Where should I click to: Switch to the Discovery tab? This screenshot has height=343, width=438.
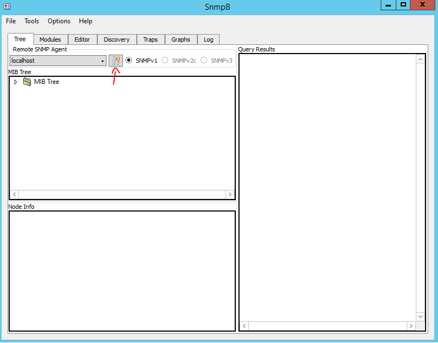pyautogui.click(x=117, y=39)
